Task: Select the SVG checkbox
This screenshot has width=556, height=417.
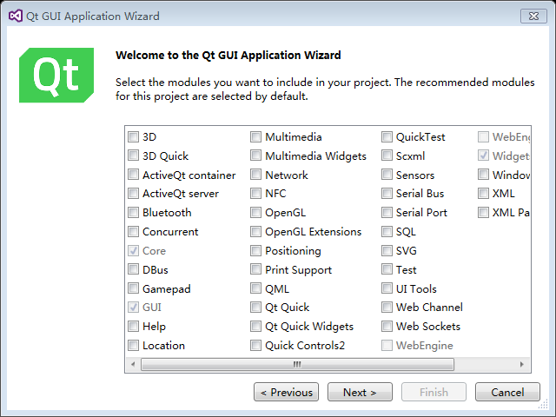Action: click(x=387, y=251)
